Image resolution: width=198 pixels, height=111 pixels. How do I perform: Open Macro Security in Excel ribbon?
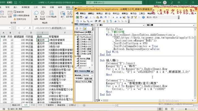tap(20, 19)
